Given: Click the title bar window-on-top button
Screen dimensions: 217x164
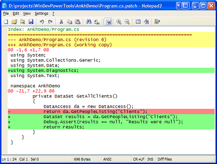Looking at the screenshot, I should [185, 6].
